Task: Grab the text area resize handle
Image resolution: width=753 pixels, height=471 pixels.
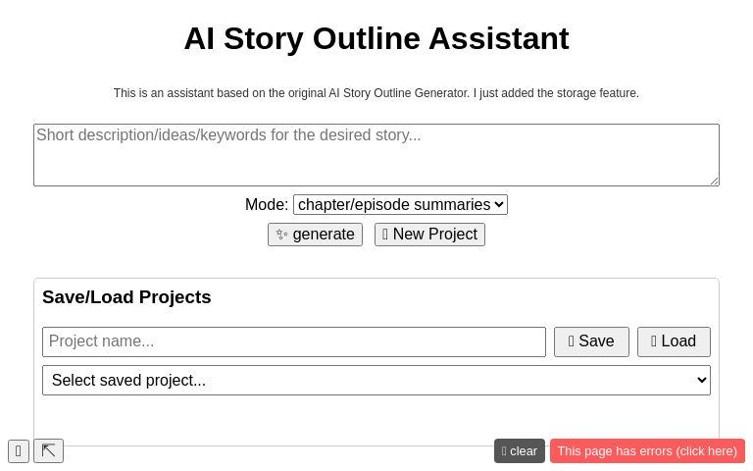Action: click(714, 181)
